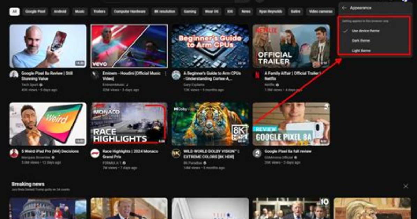
Task: Play Beginner's Guide to Arm CPUs thumbnail
Action: [210, 46]
